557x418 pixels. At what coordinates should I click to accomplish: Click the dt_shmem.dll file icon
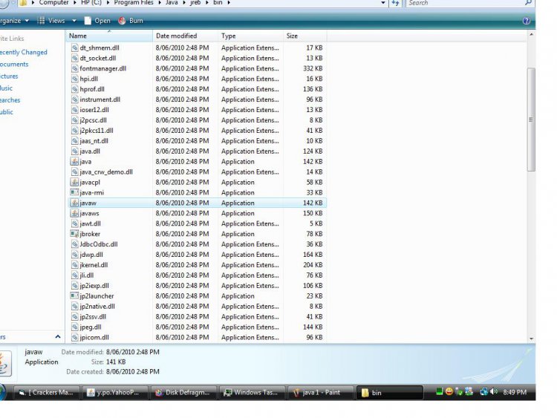[74, 48]
